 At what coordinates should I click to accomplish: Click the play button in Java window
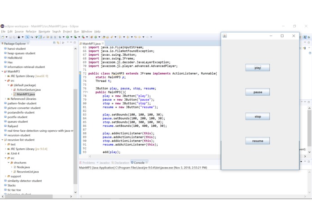[258, 68]
